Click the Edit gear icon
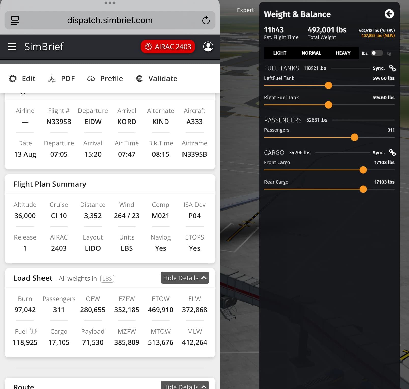The image size is (409, 389). point(13,79)
